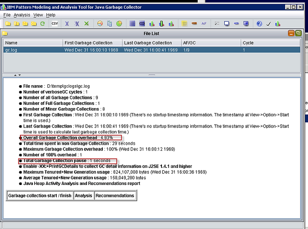Viewport: 308px width, 229px height.
Task: Click the last bar chart icon in toolbar
Action: 278,24
